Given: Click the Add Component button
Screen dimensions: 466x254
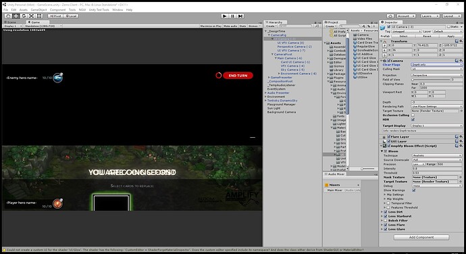Looking at the screenshot, I should 421,237.
